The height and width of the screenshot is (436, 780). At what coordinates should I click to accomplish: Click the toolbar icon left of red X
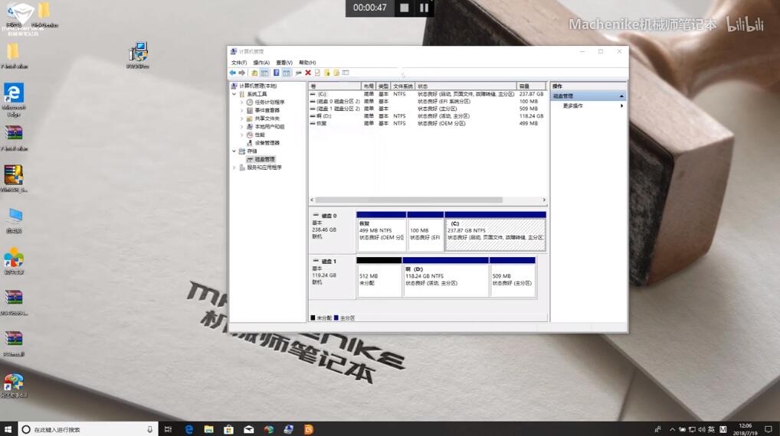coord(299,73)
